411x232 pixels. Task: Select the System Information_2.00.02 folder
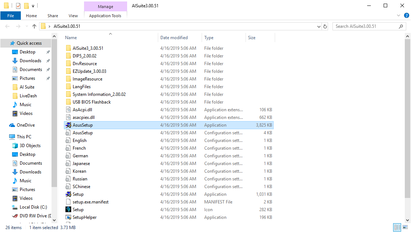99,94
